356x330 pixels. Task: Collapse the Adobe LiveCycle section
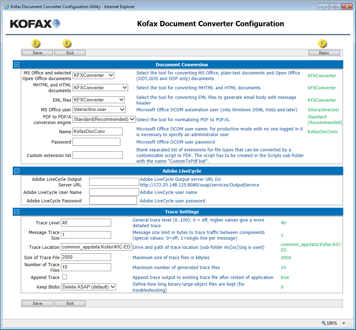(x=17, y=171)
